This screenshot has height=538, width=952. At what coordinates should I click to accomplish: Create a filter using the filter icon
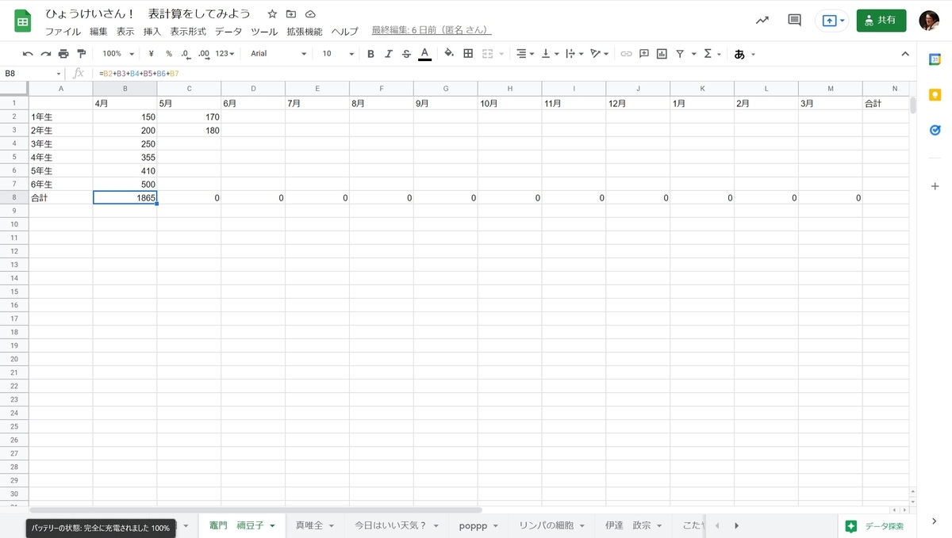679,53
